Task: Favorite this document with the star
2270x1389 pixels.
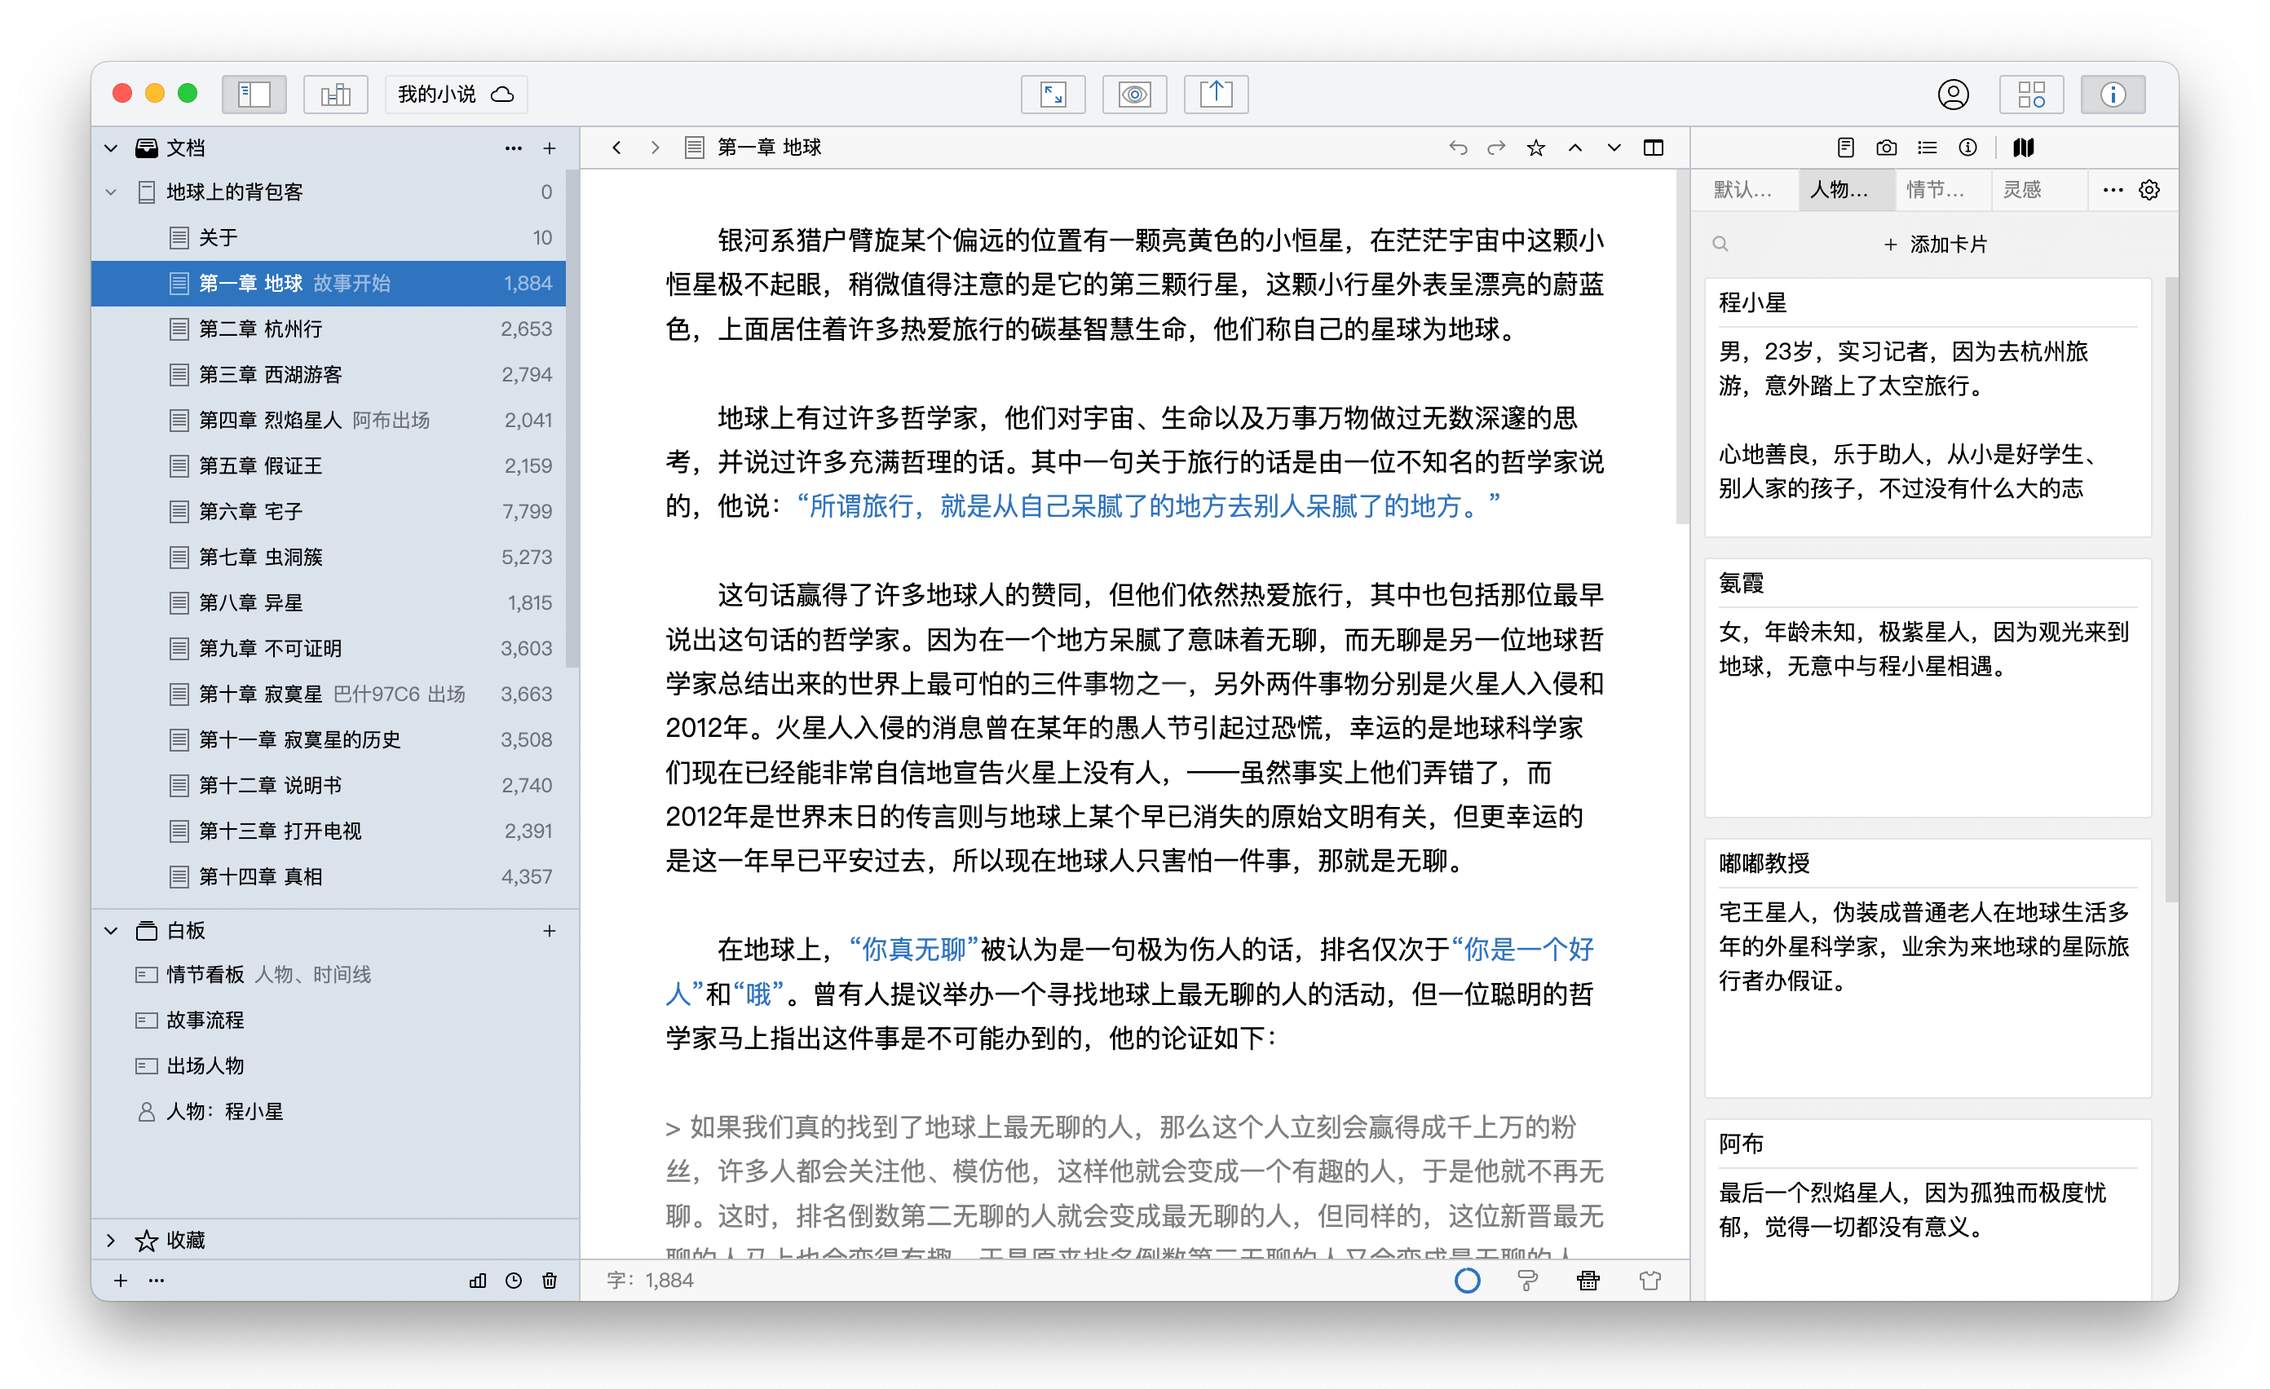Action: click(1535, 148)
